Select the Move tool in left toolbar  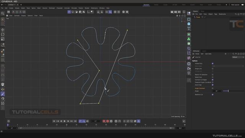(3, 30)
